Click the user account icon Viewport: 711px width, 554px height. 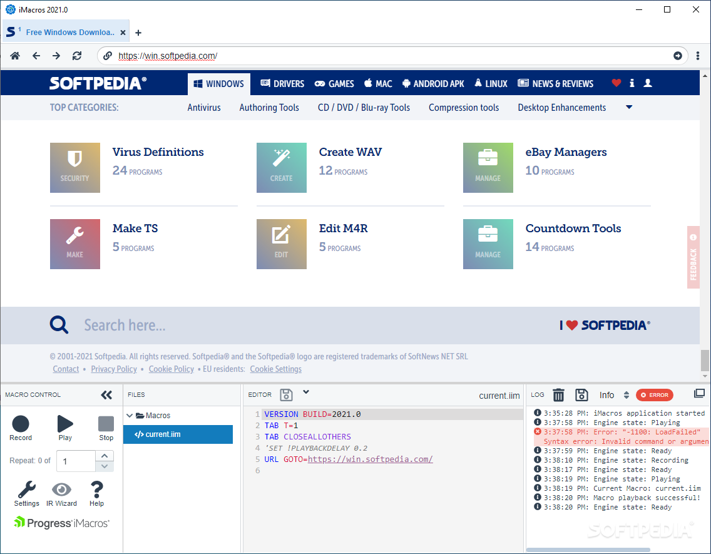click(648, 83)
